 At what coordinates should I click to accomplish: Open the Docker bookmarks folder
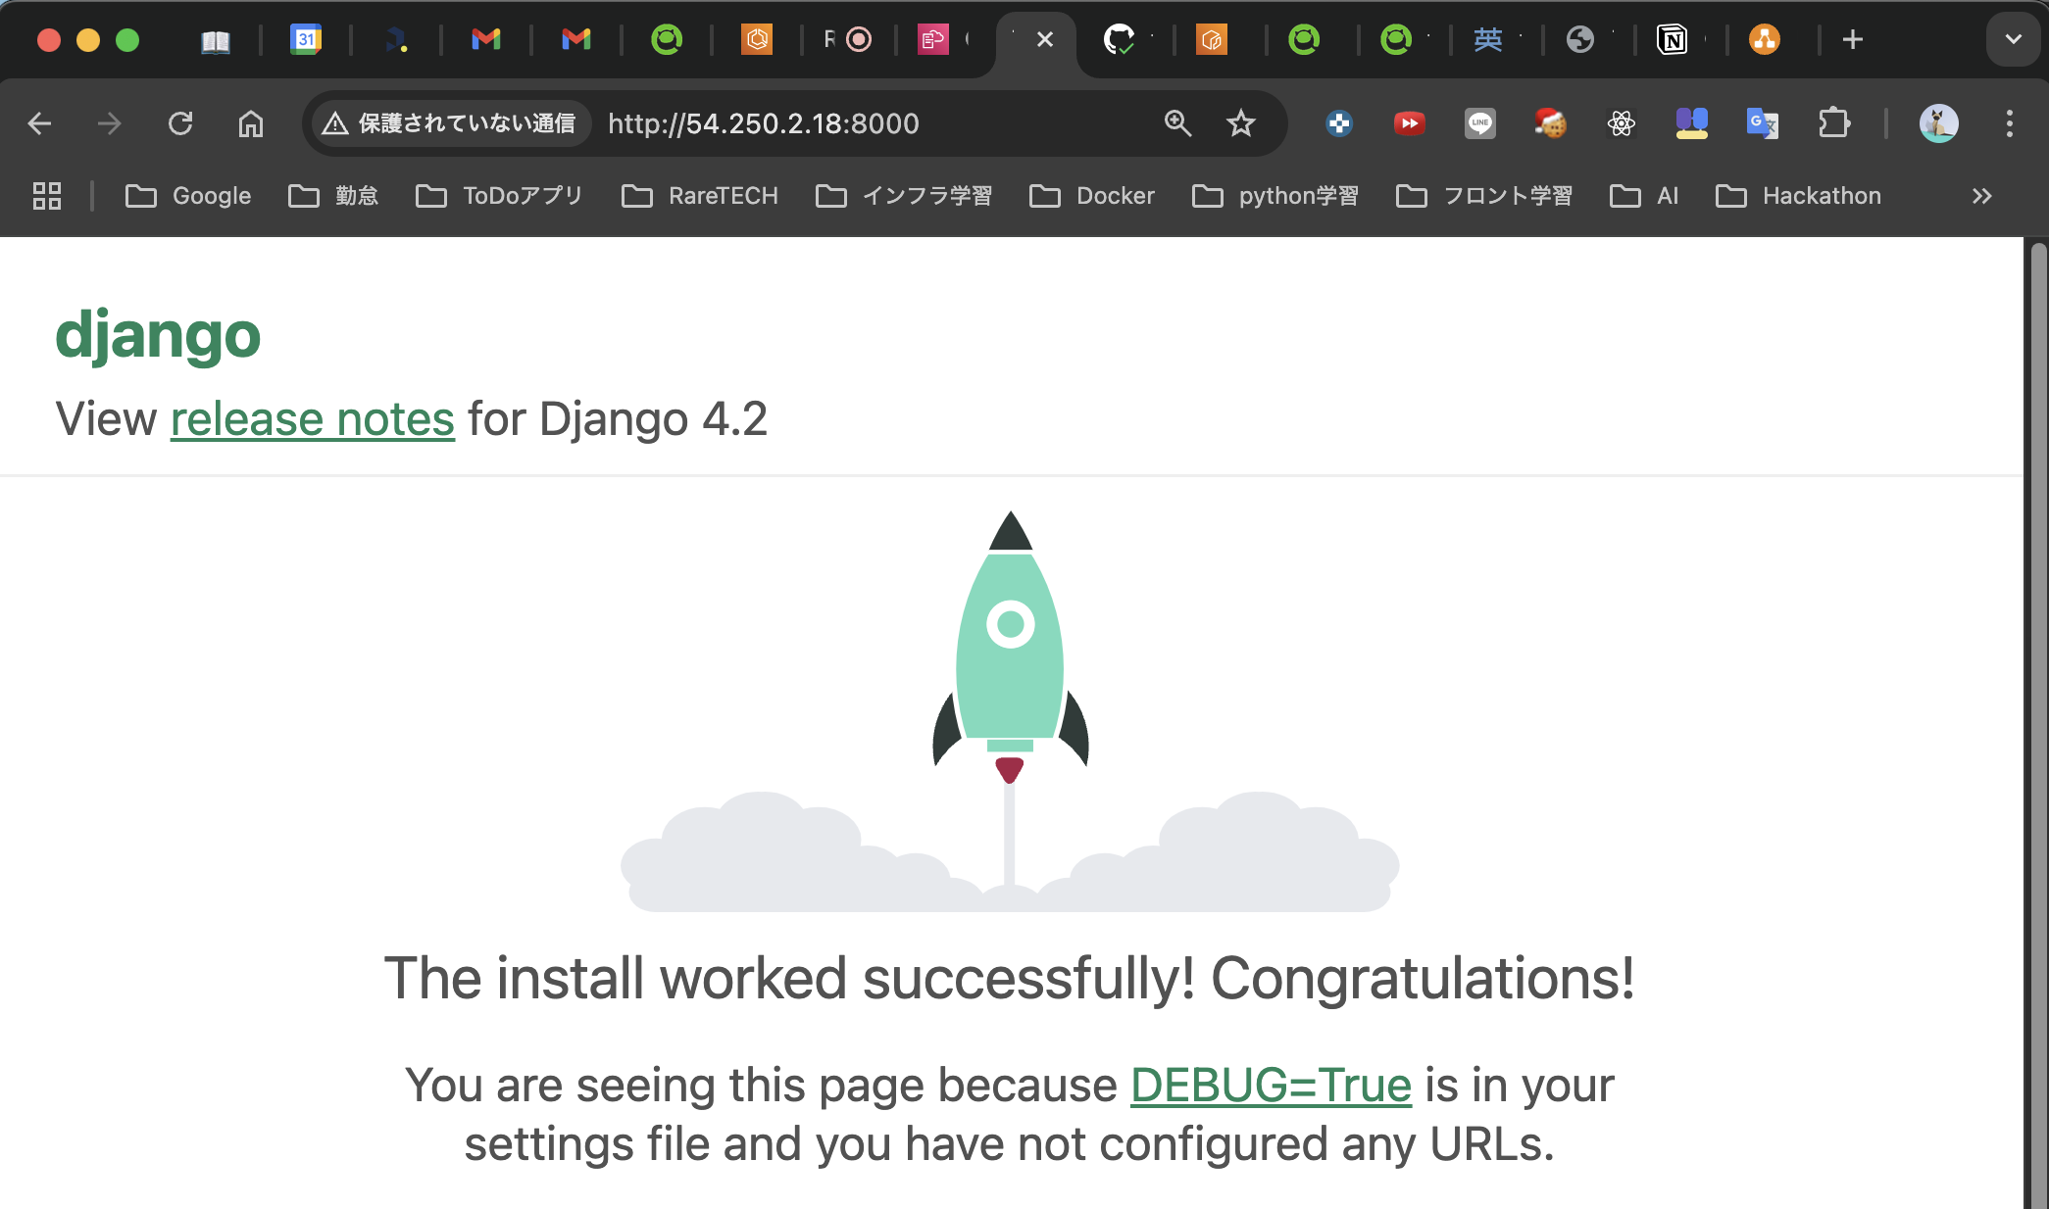(x=1092, y=196)
